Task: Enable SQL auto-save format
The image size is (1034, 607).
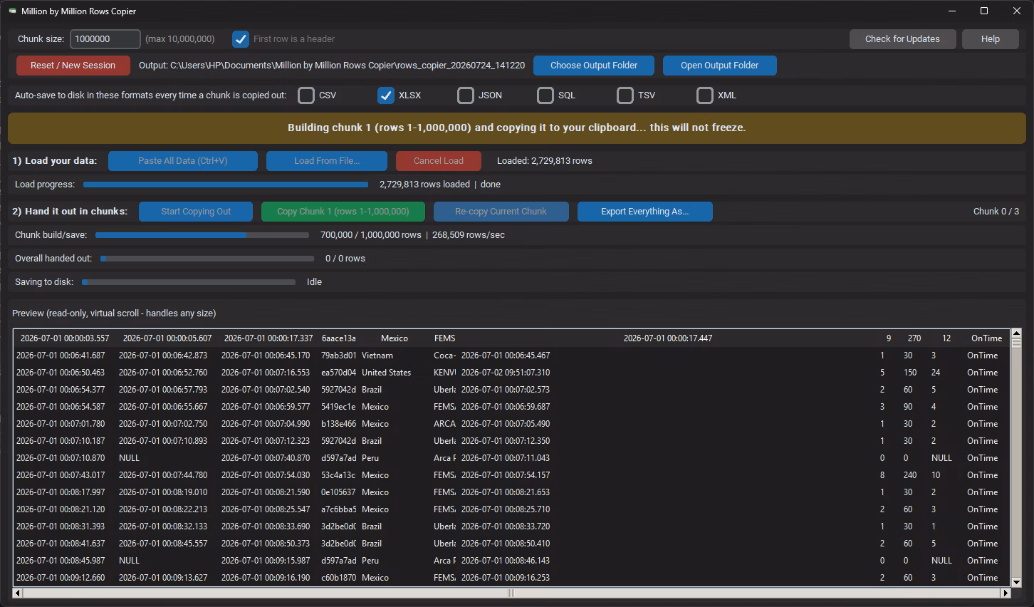Action: [545, 95]
